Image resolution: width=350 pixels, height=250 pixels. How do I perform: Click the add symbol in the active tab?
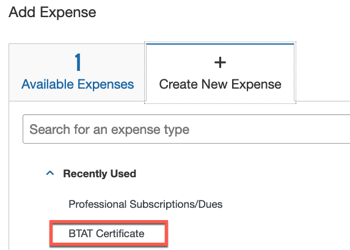click(220, 62)
